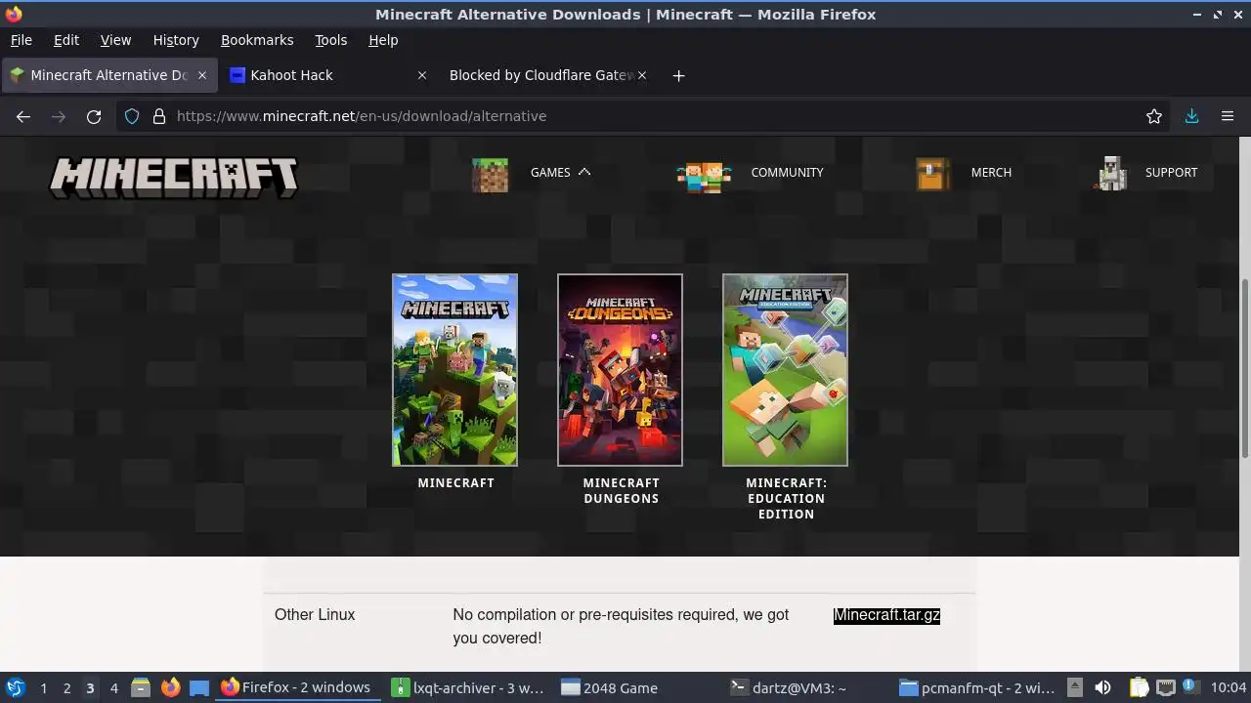Open the Tools menu
Viewport: 1251px width, 703px height.
330,40
